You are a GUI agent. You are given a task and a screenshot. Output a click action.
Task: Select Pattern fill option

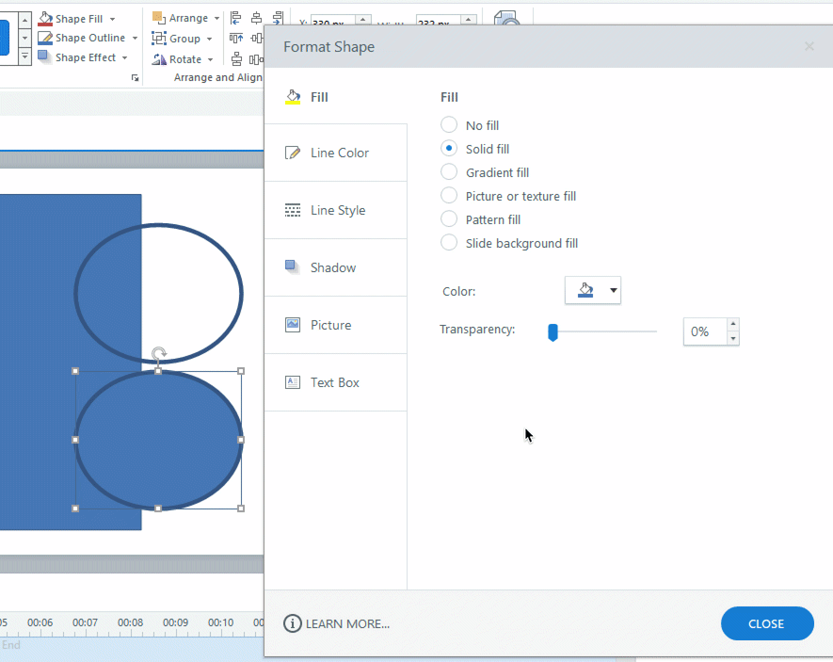pos(449,219)
